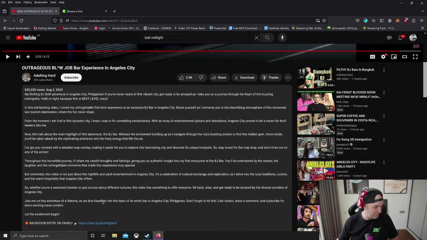427x240 pixels.
Task: Open File Explorer from the taskbar
Action: coord(114,236)
